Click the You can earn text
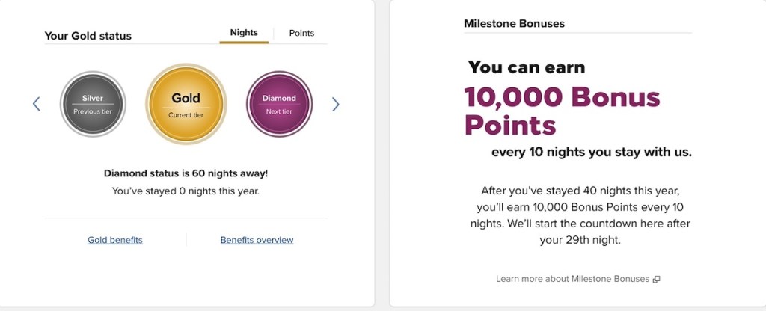Viewport: 766px width, 311px height. point(527,67)
